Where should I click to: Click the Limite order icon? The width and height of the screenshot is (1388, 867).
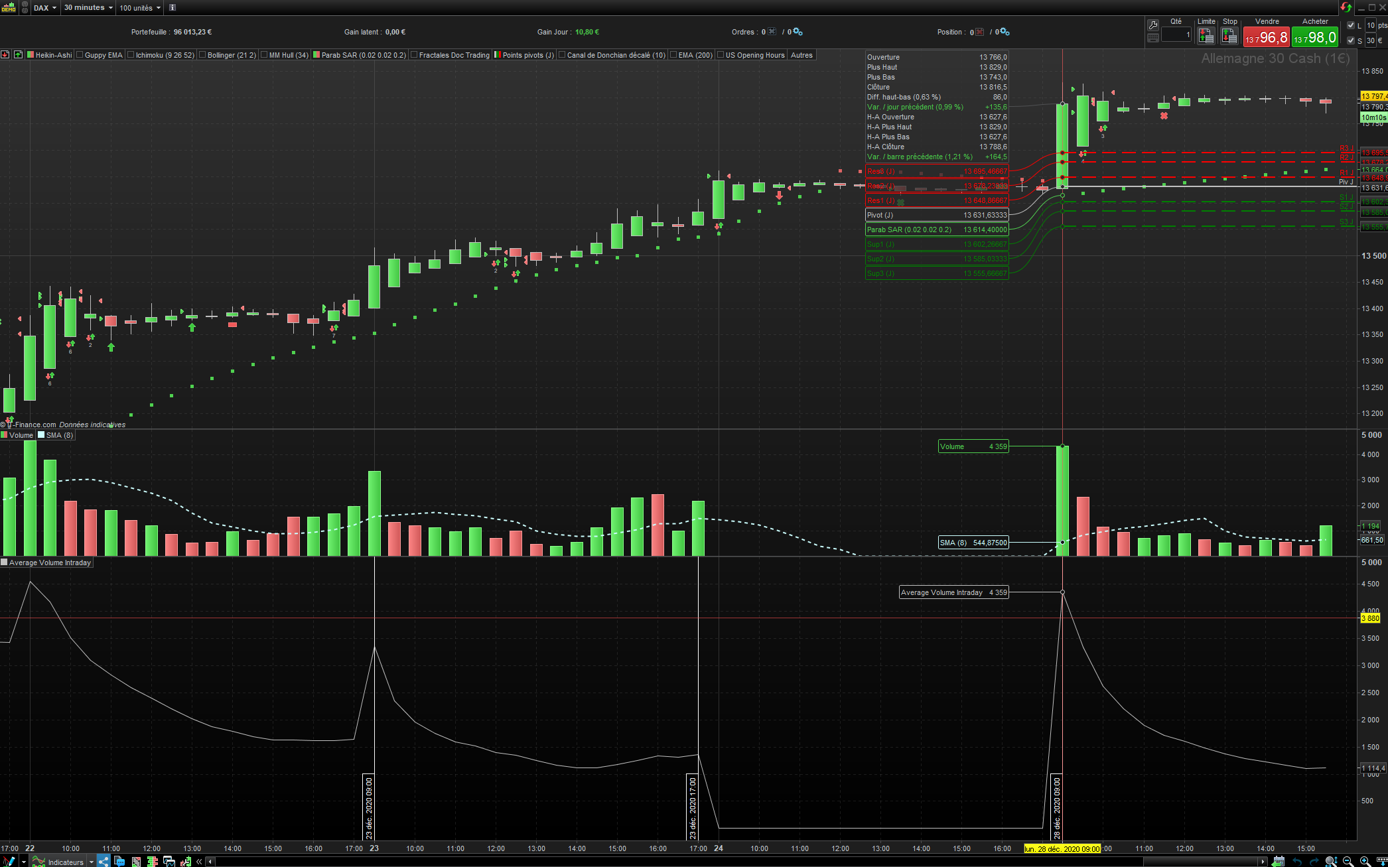(x=1206, y=37)
